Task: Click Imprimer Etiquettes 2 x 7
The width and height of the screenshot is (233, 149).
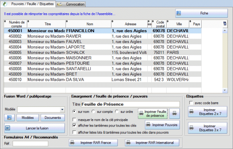Action: point(208,112)
